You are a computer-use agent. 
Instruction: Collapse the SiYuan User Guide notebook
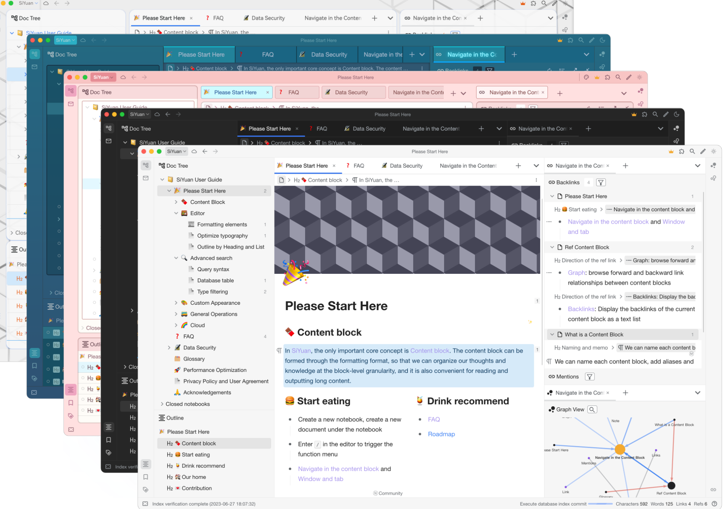162,179
